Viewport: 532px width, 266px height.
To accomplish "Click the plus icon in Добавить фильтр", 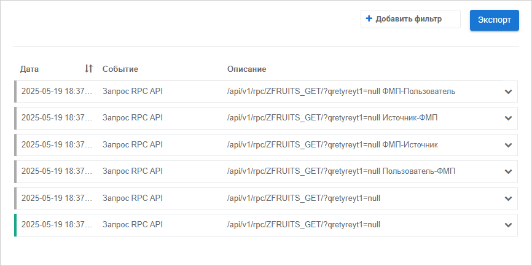I will [369, 19].
